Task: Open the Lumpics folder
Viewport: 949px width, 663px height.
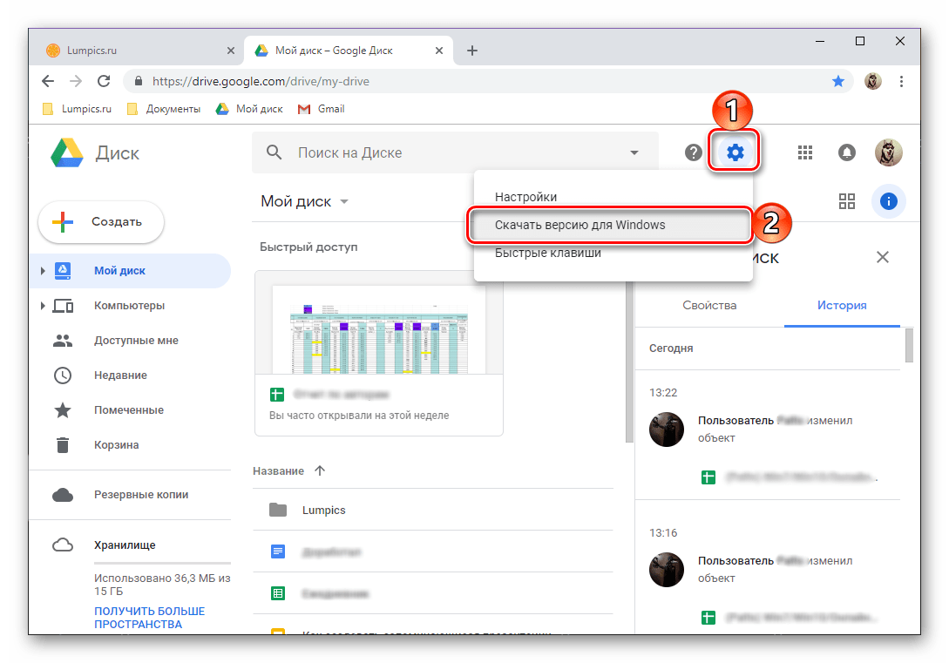Action: click(433, 510)
